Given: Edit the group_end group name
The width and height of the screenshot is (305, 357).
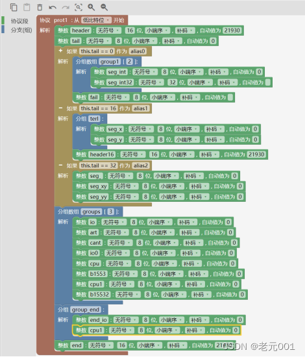Looking at the screenshot, I should coord(86,310).
